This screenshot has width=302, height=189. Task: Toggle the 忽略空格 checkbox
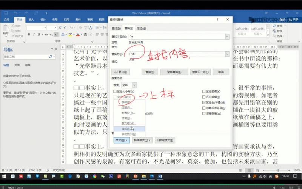[x=204, y=114]
